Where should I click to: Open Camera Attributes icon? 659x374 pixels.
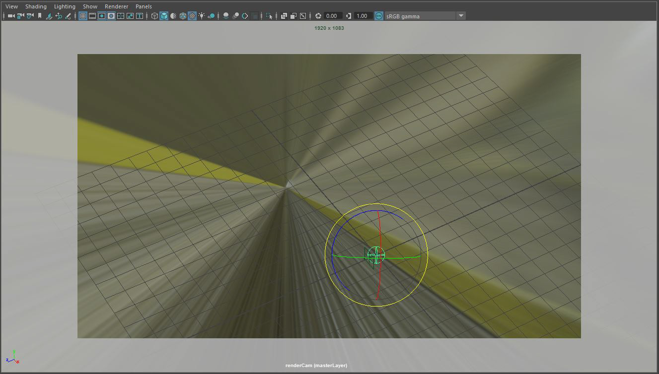click(x=30, y=16)
